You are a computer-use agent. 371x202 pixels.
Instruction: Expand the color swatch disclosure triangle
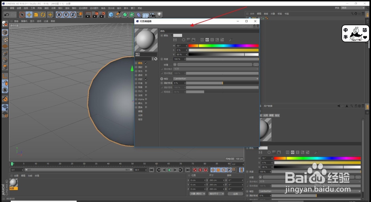point(172,35)
